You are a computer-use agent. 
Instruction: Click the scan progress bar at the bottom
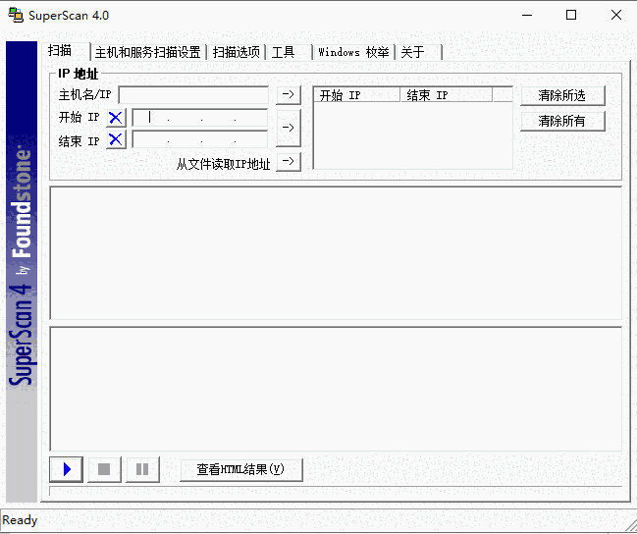(x=336, y=491)
